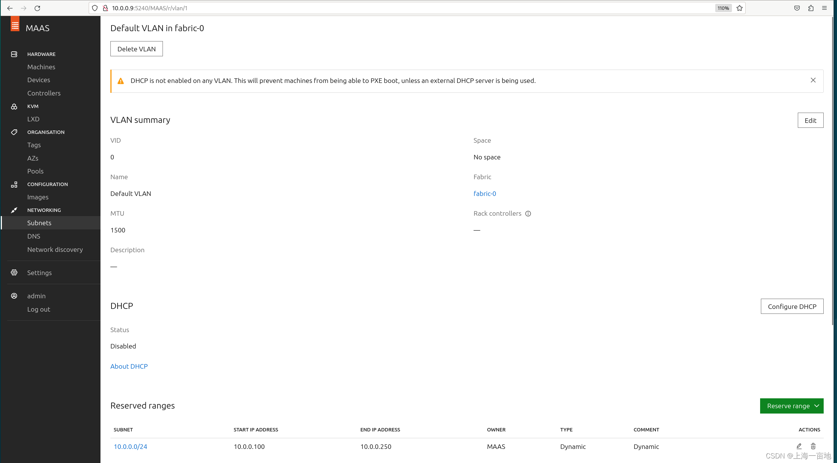Click the Hardware section icon
Viewport: 837px width, 463px height.
pos(14,54)
